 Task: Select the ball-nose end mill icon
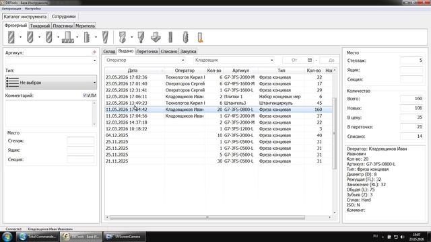(x=49, y=37)
